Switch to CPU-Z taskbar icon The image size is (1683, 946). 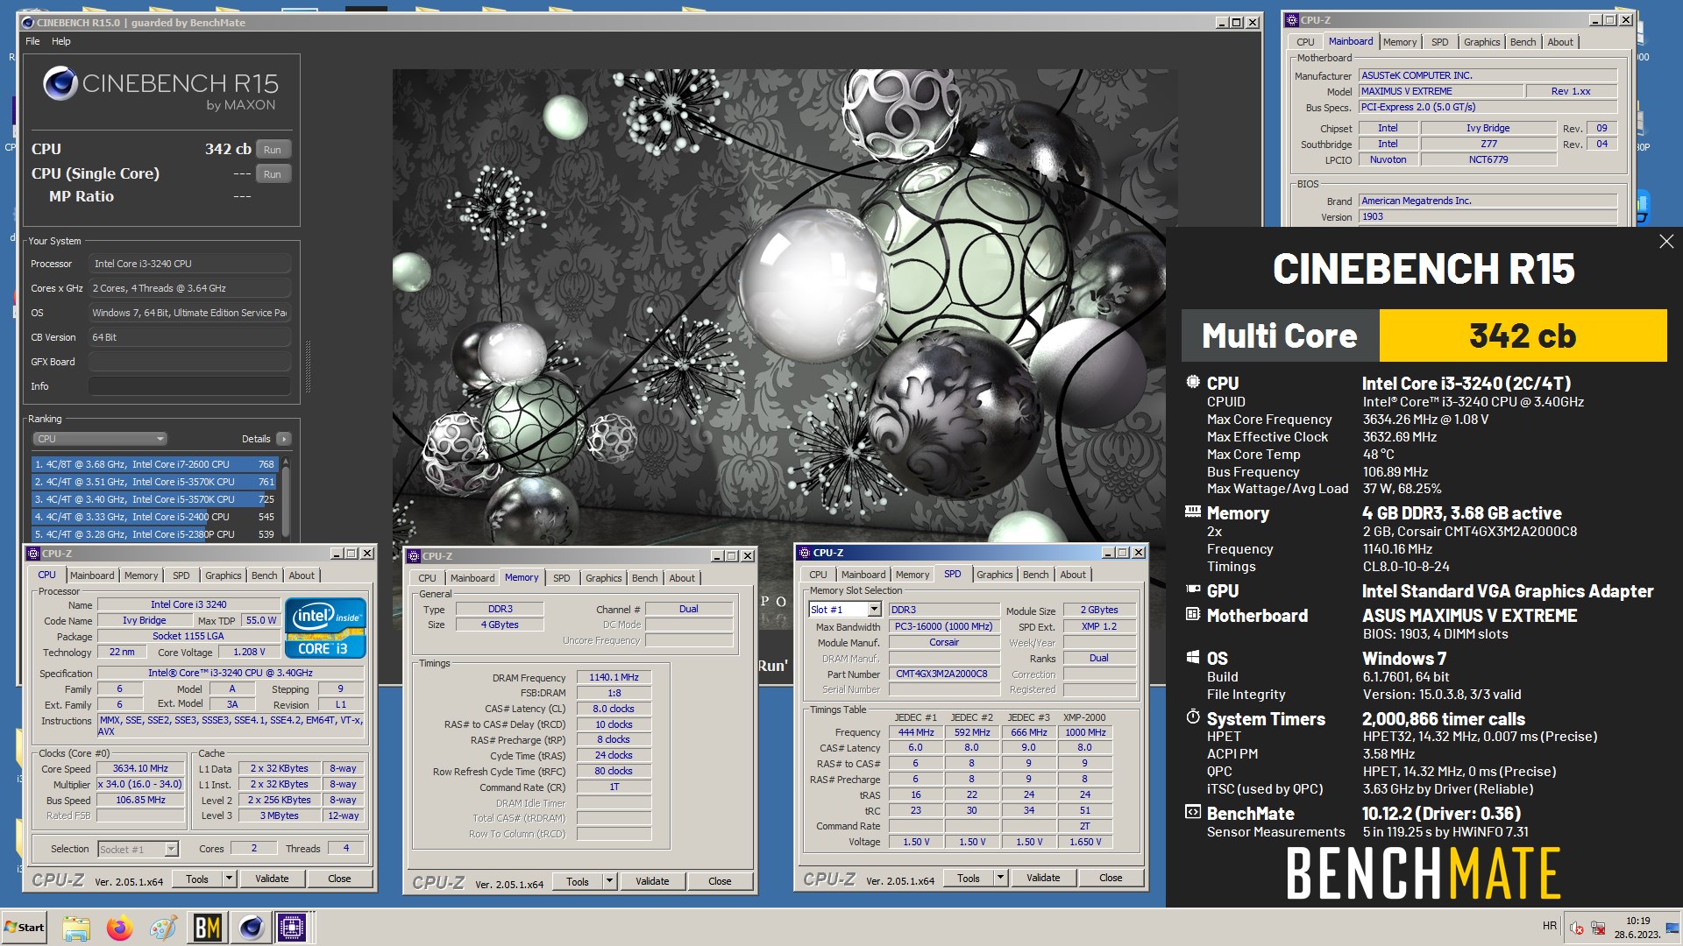pyautogui.click(x=292, y=928)
